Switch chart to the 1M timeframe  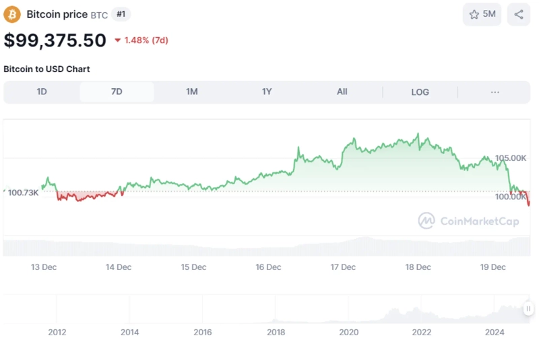click(x=192, y=92)
